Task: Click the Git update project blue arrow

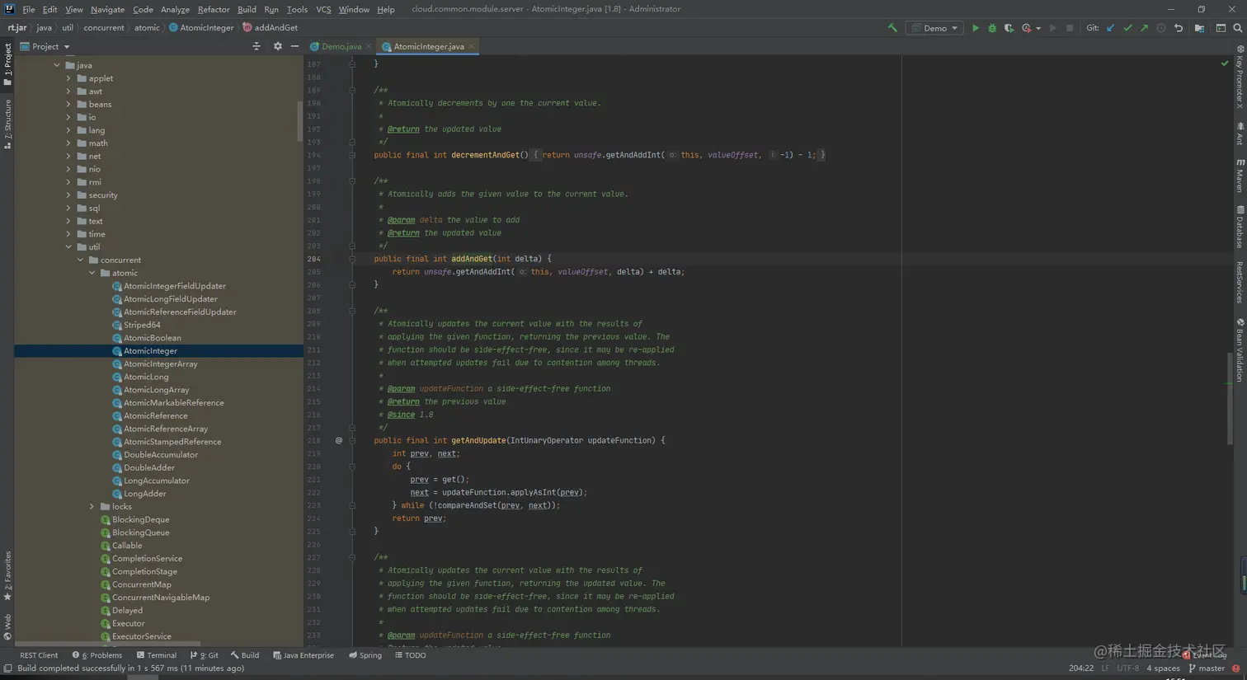Action: (x=1111, y=28)
